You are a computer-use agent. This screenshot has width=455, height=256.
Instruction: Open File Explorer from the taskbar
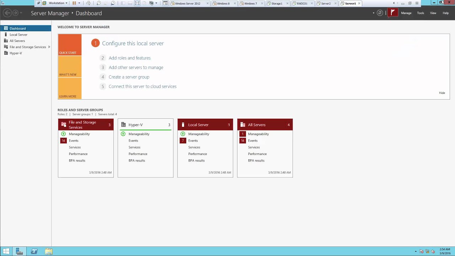[x=49, y=251]
